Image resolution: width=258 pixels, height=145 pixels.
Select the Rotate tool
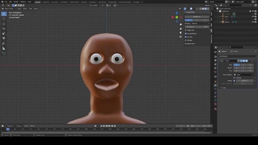(x=4, y=29)
